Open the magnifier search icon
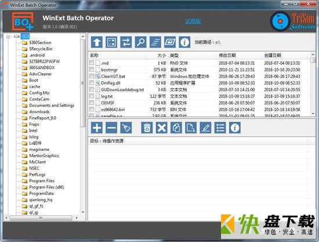Screen dimensions: 319x242 140,42
